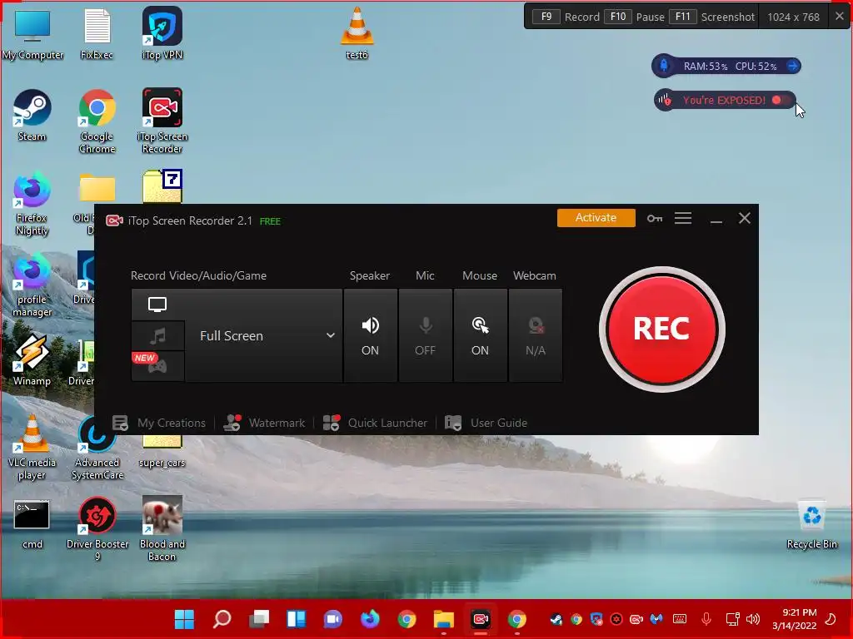Click the Windows Start button
The width and height of the screenshot is (853, 639).
coord(184,619)
